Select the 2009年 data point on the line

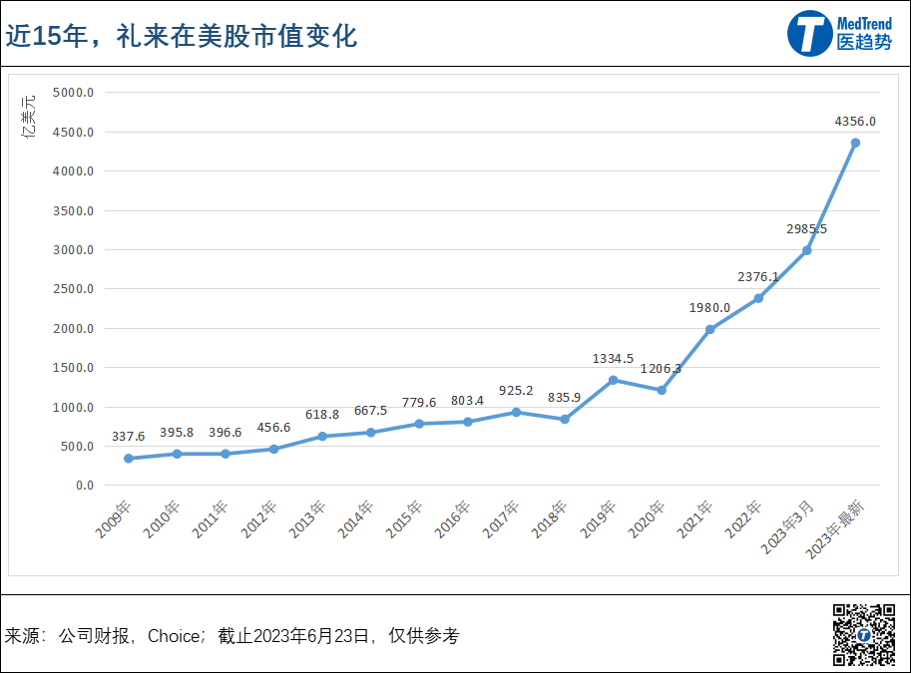click(x=129, y=459)
